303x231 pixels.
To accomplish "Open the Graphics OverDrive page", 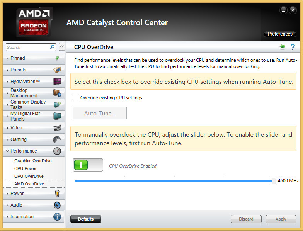I will pos(33,161).
